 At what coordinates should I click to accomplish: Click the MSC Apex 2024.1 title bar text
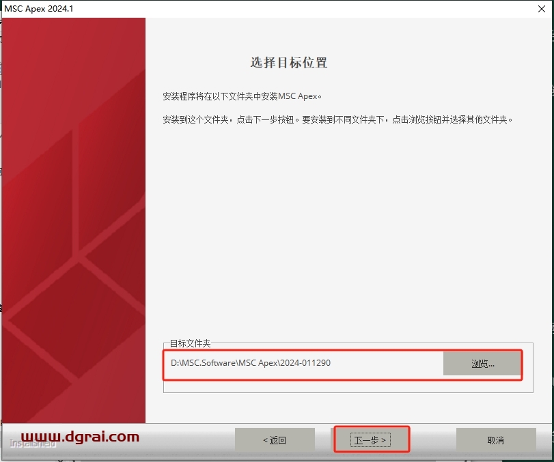[39, 9]
